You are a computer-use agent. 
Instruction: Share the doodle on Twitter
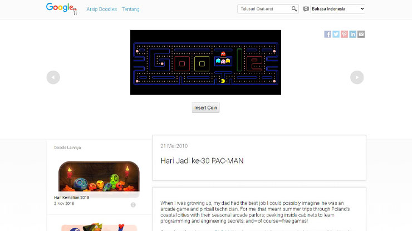click(336, 34)
